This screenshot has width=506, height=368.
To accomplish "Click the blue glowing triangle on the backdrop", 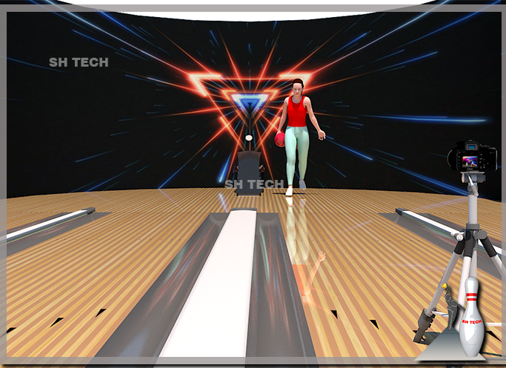I will 250,102.
